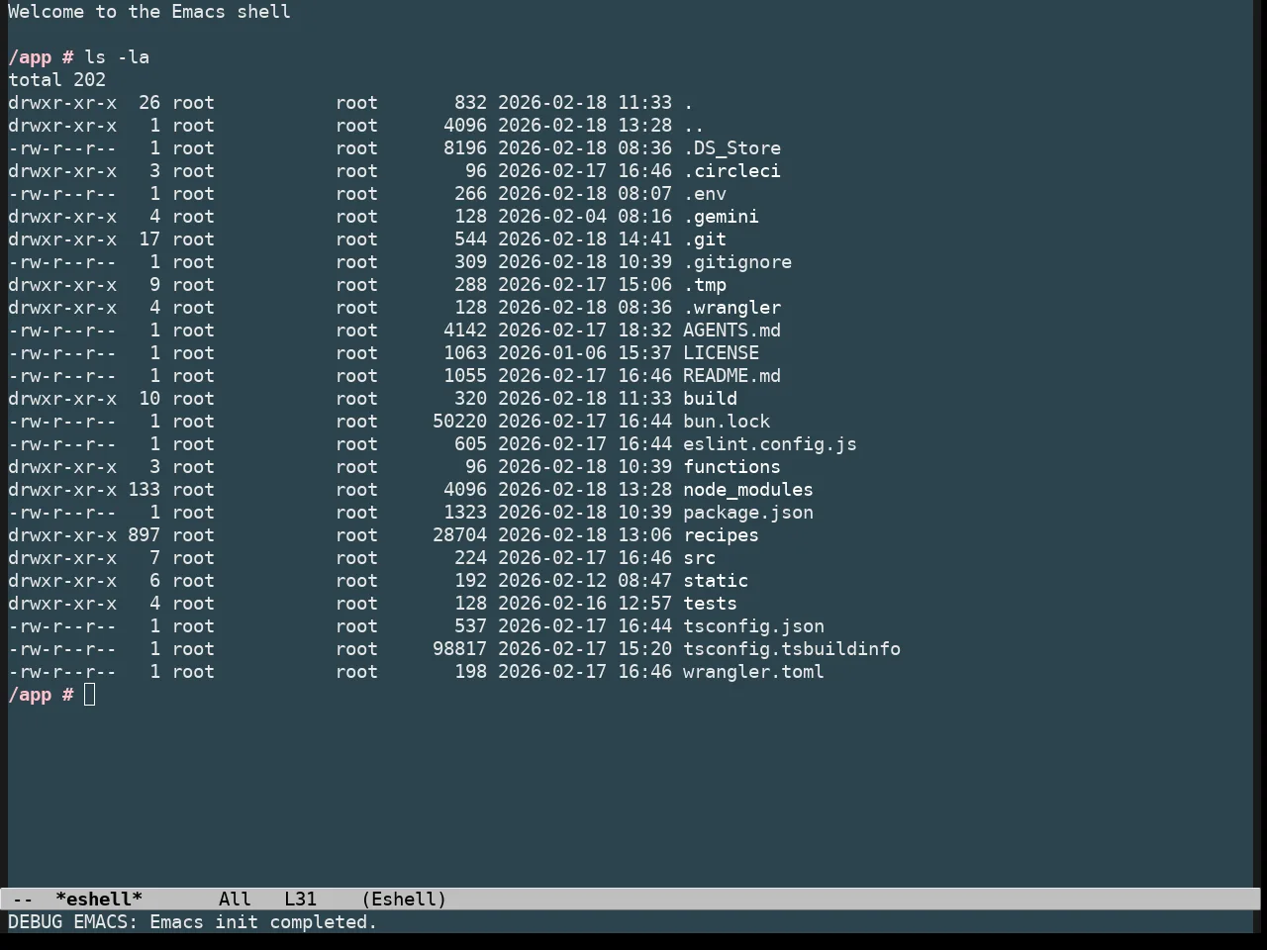
Task: Click the src directory name
Action: tap(699, 558)
